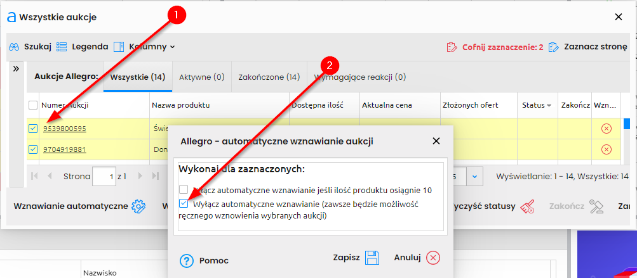
Task: Click red X icon in 9704919881 row
Action: [606, 149]
